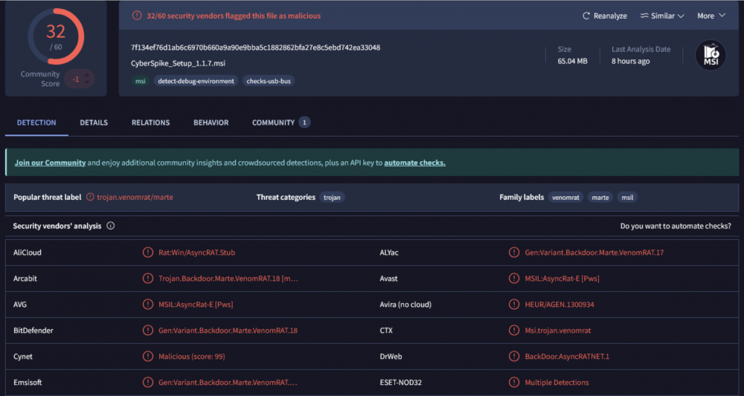This screenshot has width=744, height=396.
Task: Click the malicious alert icon in the top banner
Action: [136, 15]
